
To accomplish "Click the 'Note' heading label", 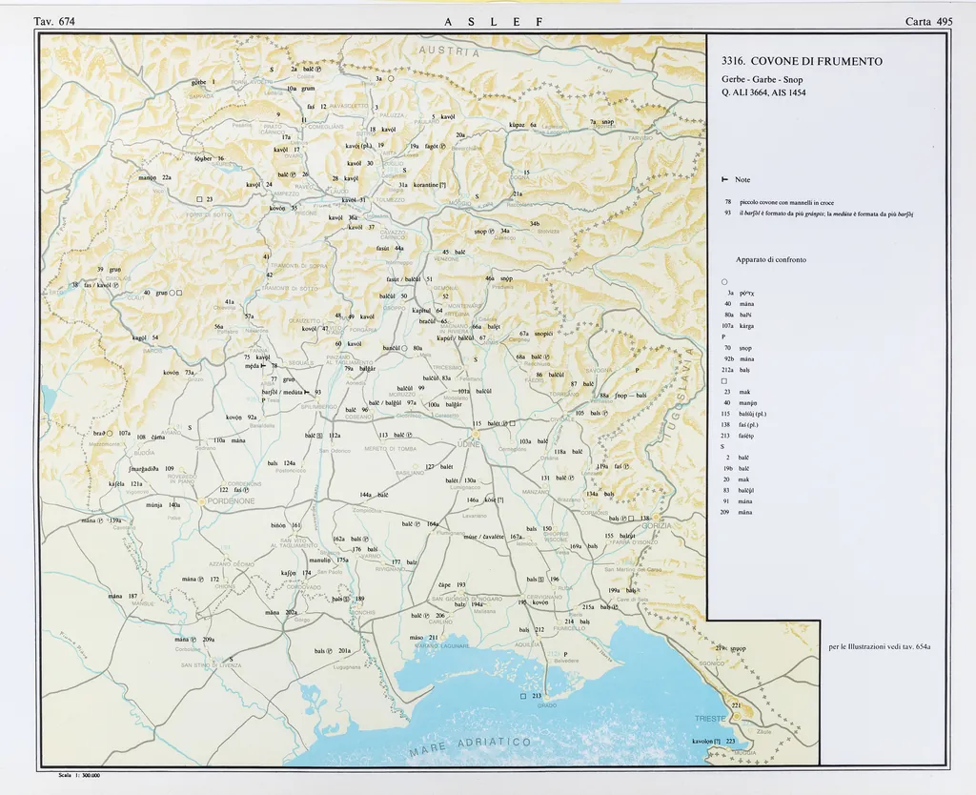I will [x=742, y=179].
